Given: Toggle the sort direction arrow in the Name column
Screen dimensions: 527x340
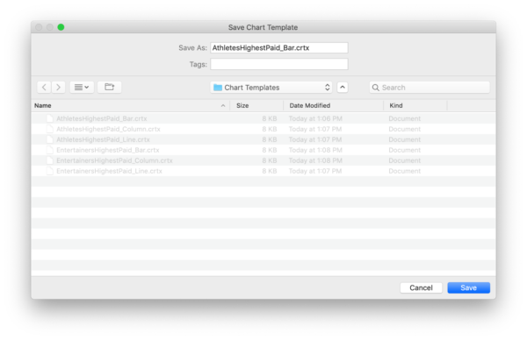Looking at the screenshot, I should click(x=223, y=106).
